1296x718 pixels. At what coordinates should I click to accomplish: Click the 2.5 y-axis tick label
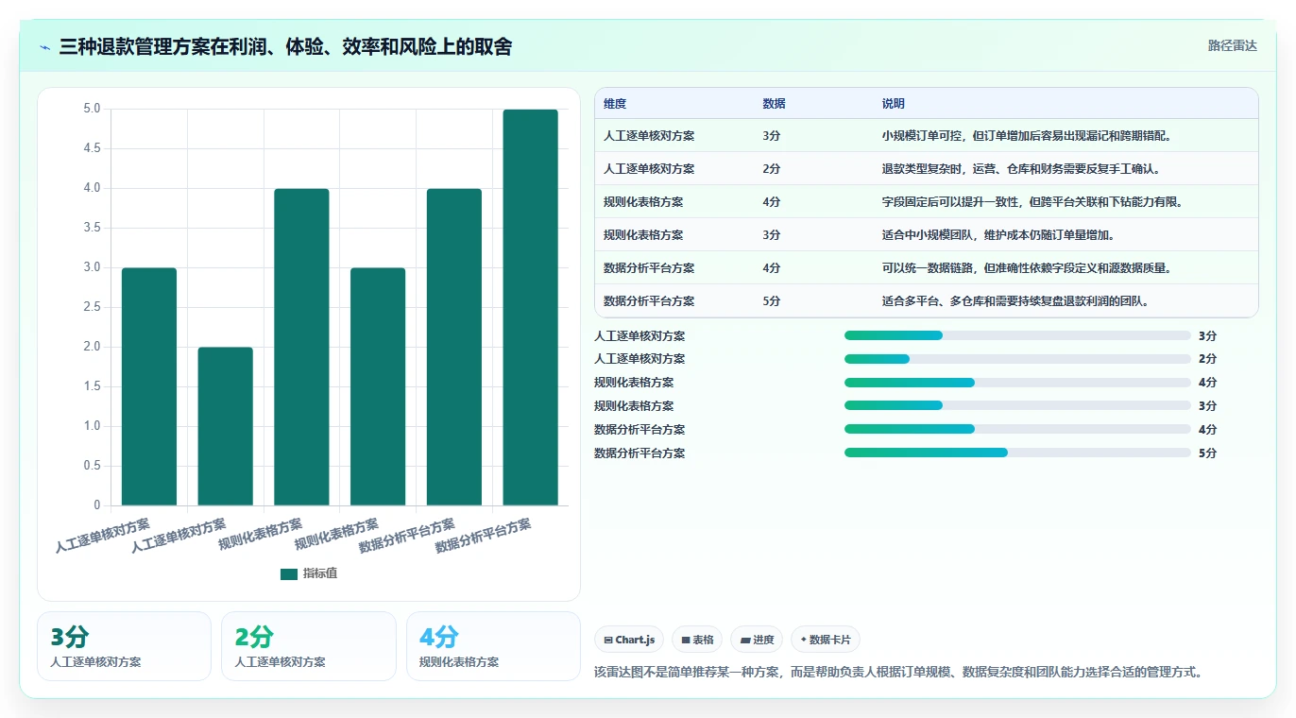[x=92, y=307]
